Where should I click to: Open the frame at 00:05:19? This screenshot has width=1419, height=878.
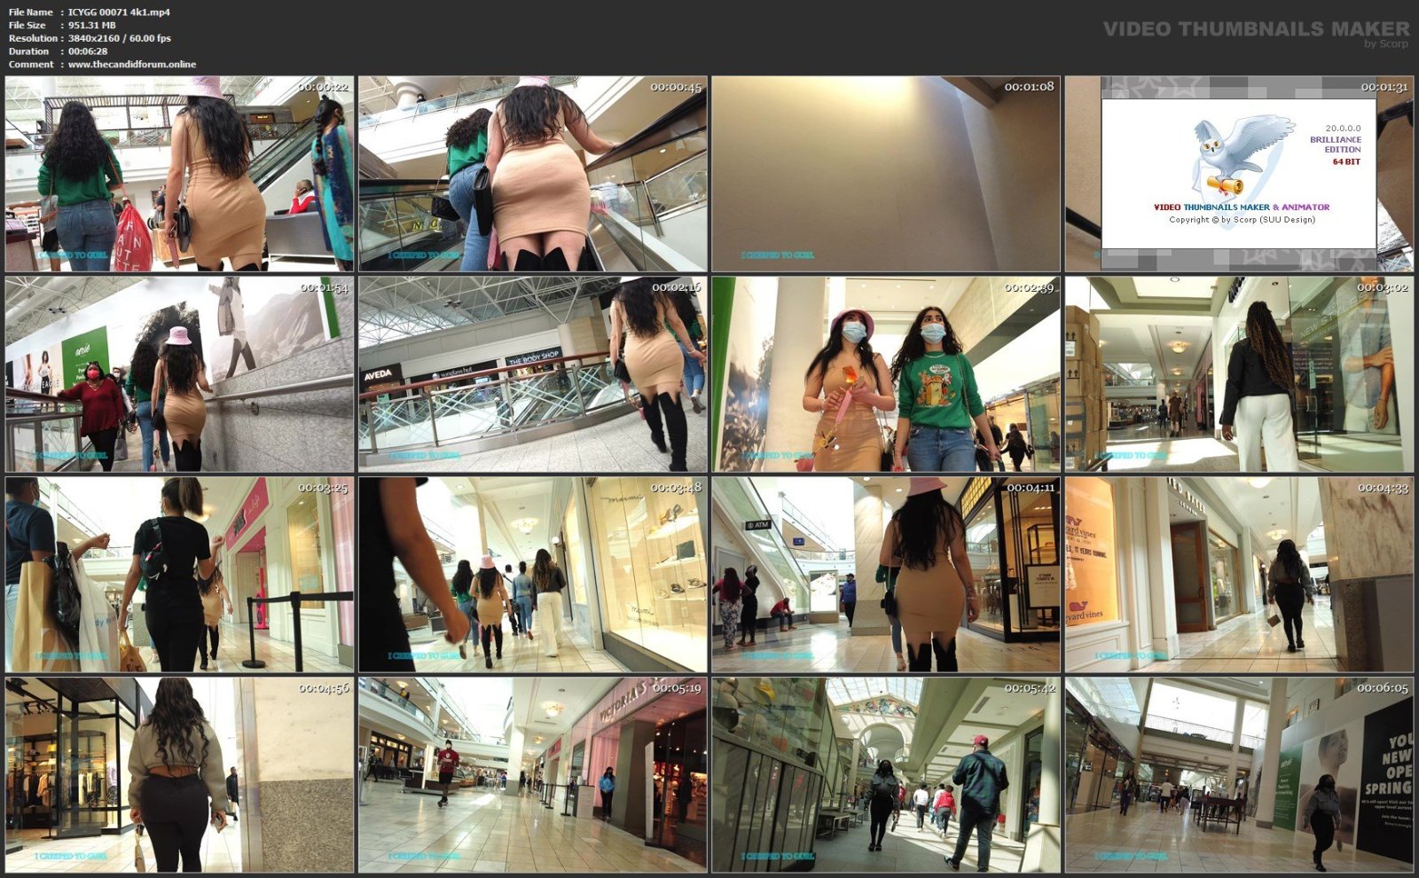(x=532, y=775)
